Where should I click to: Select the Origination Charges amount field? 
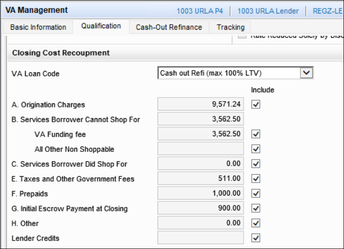[200, 104]
